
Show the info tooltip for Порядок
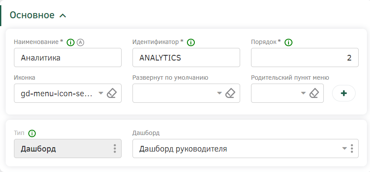point(289,42)
